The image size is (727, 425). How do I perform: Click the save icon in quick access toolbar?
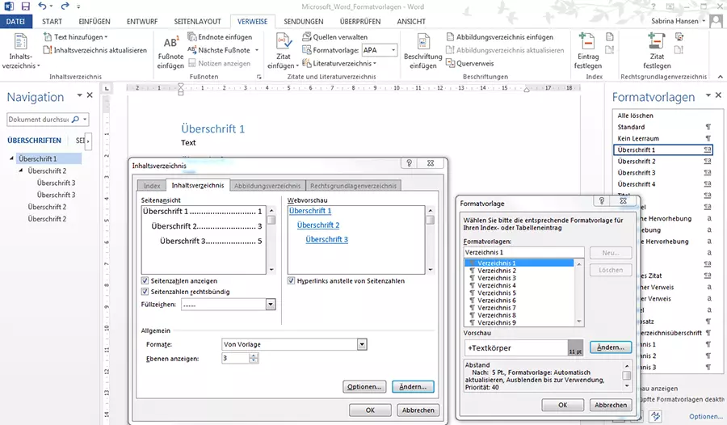[25, 6]
